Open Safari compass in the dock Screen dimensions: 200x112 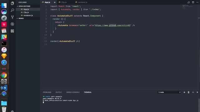[4, 63]
